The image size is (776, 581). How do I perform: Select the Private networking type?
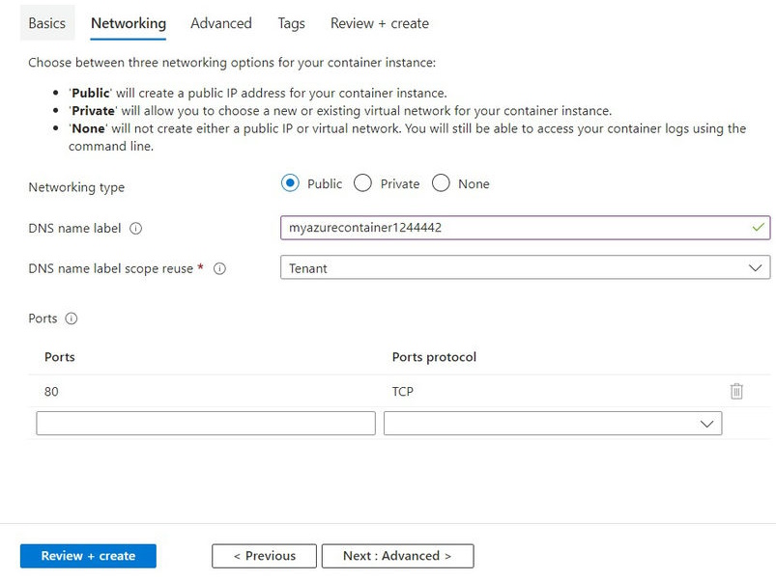coord(362,183)
